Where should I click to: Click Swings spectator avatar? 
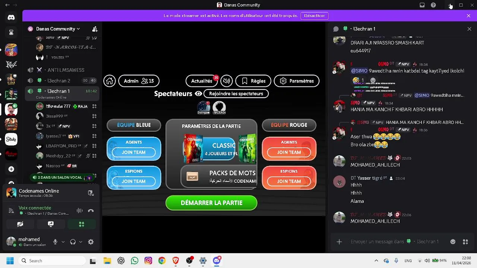pyautogui.click(x=203, y=107)
